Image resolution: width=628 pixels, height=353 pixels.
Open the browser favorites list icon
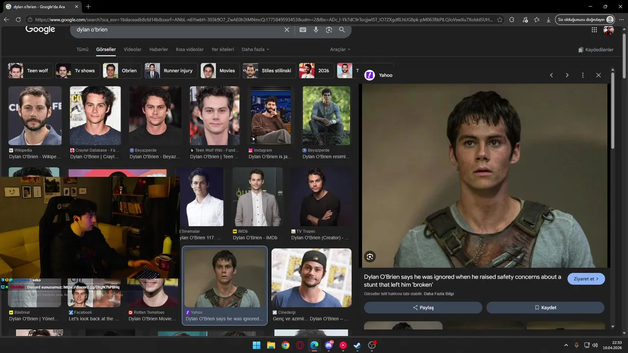537,20
